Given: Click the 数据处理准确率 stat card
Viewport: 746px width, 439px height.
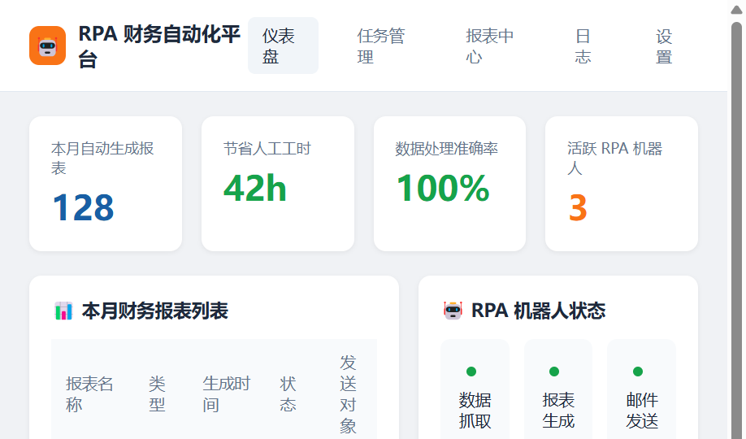Looking at the screenshot, I should tap(449, 184).
